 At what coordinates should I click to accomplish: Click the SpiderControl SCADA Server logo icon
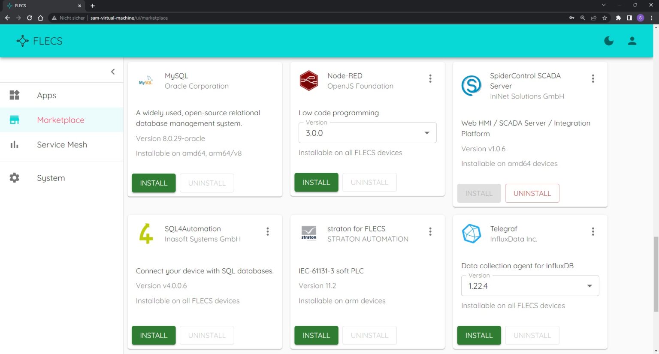point(472,86)
